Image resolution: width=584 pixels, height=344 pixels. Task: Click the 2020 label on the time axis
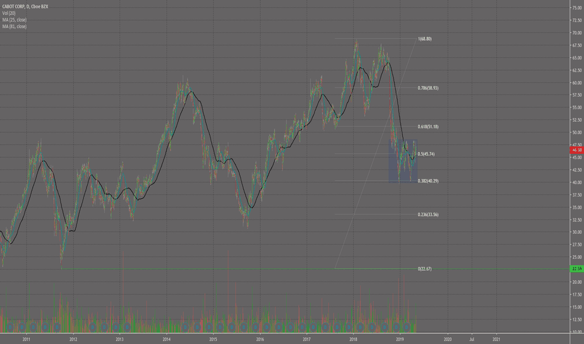point(447,339)
